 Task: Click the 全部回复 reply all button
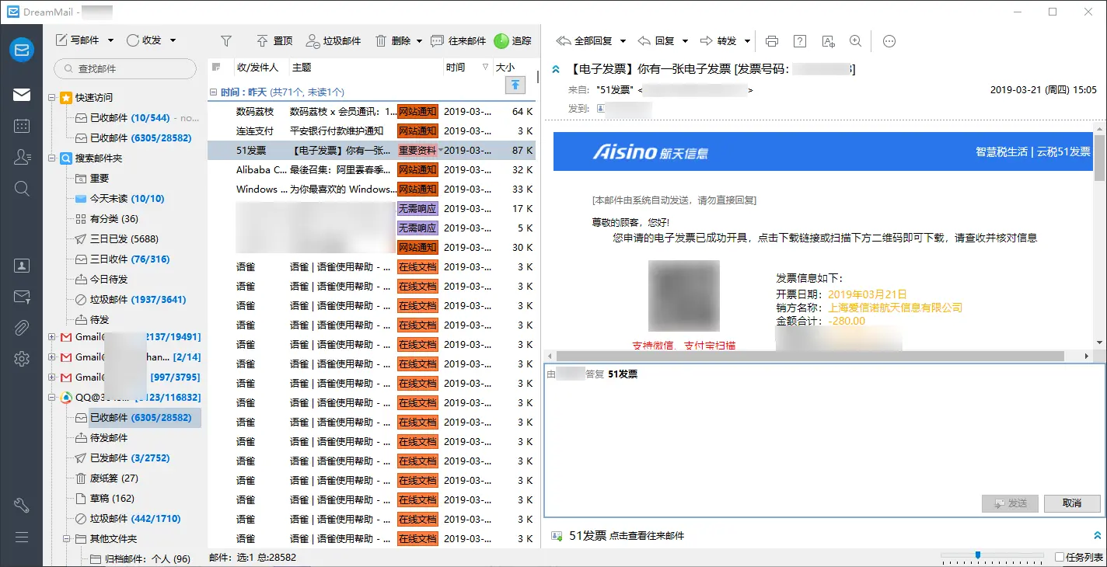583,40
